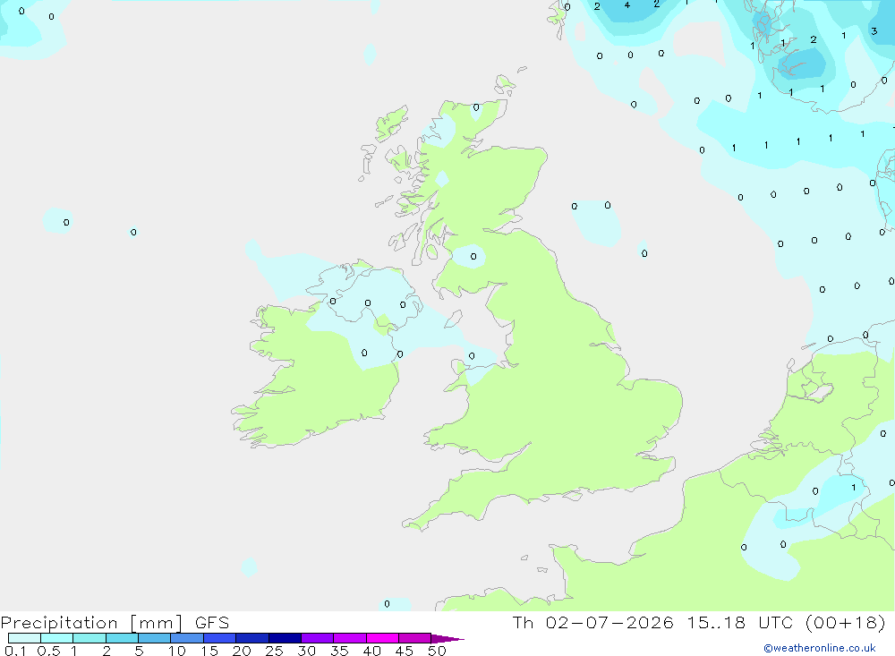Select the 25–30 mm navy legend swatch
Viewport: 895px width, 656px height.
click(285, 638)
